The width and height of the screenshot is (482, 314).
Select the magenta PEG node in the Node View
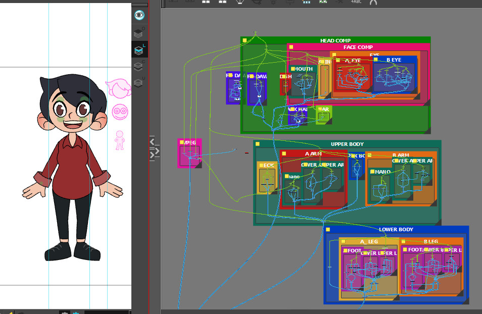click(189, 154)
